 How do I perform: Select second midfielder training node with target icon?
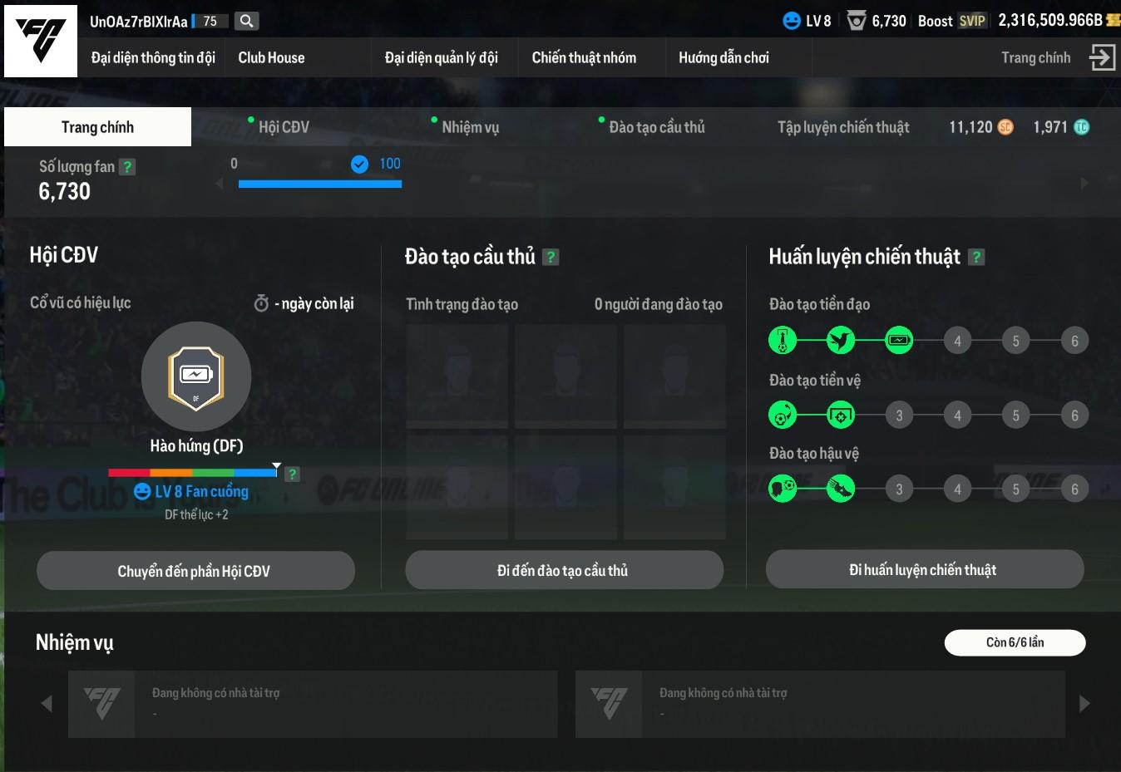pos(841,415)
